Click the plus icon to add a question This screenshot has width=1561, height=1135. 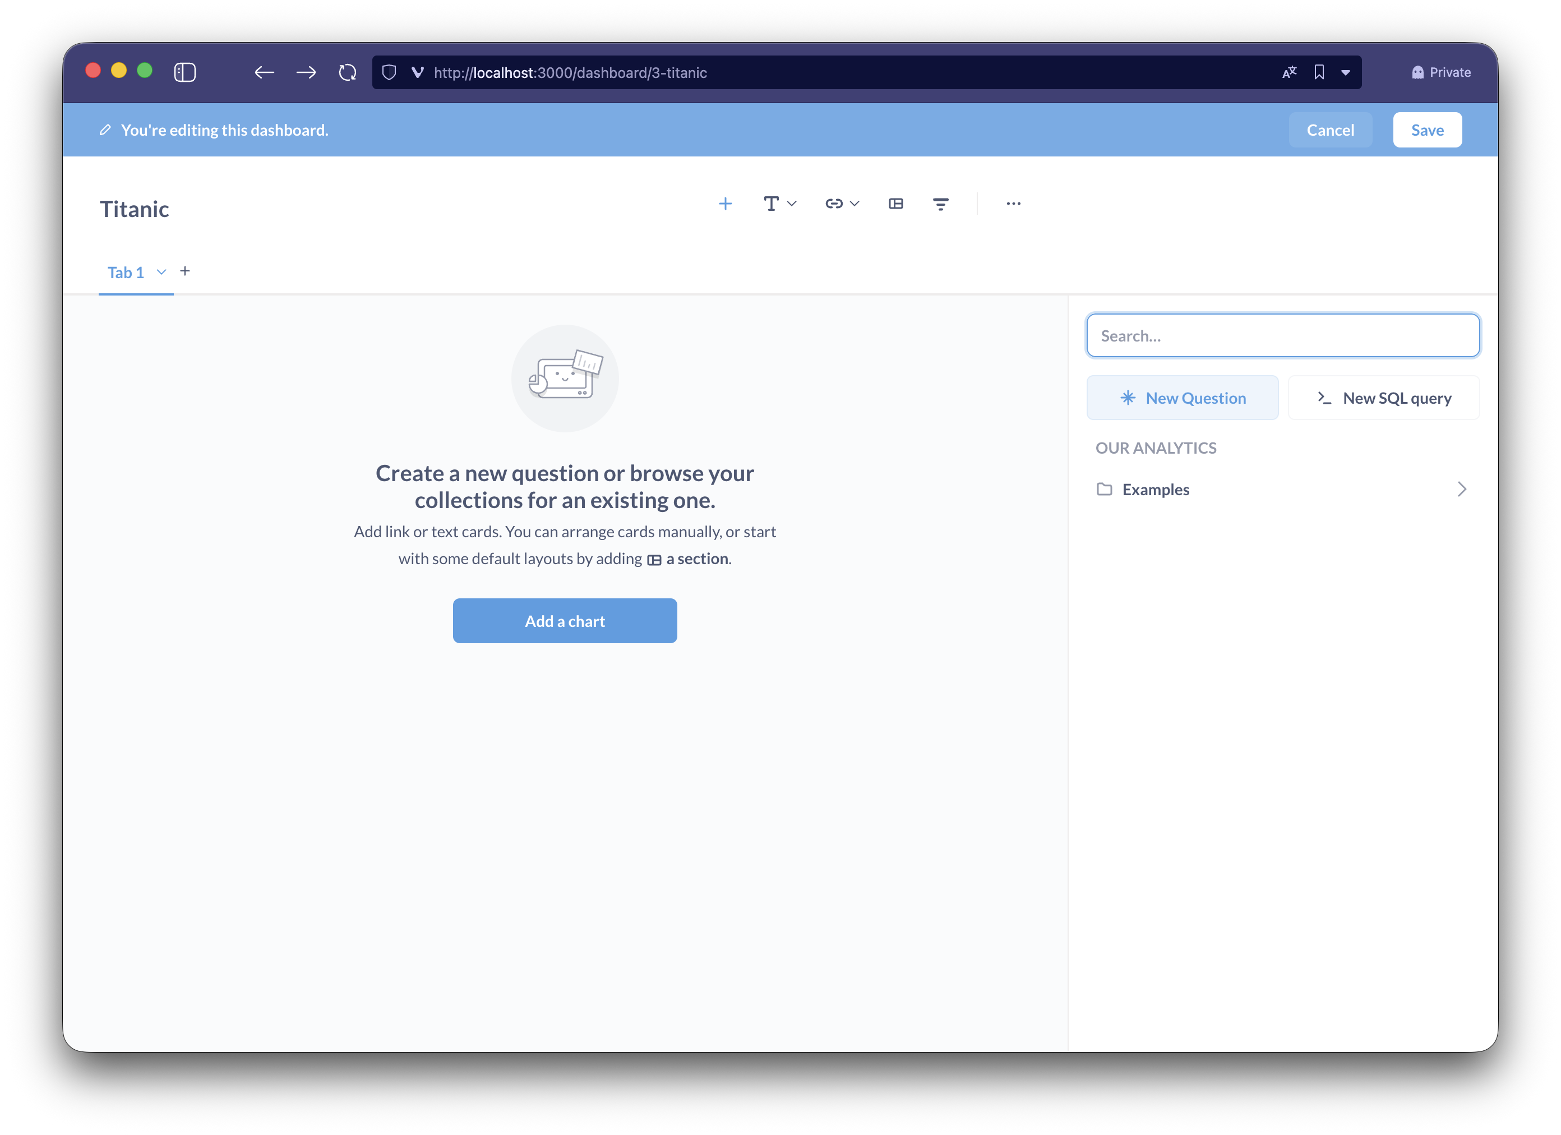pyautogui.click(x=725, y=204)
